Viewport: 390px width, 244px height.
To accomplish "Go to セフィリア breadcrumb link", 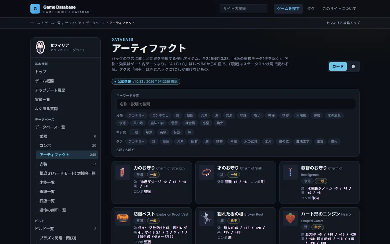I will click(73, 23).
